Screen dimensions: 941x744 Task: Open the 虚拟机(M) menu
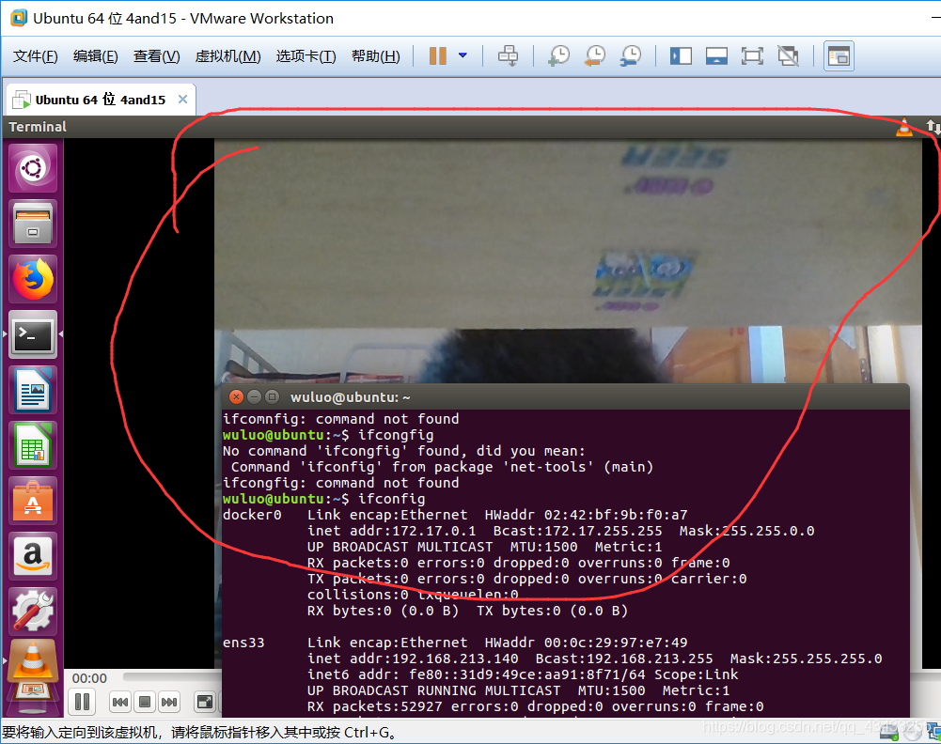tap(228, 56)
